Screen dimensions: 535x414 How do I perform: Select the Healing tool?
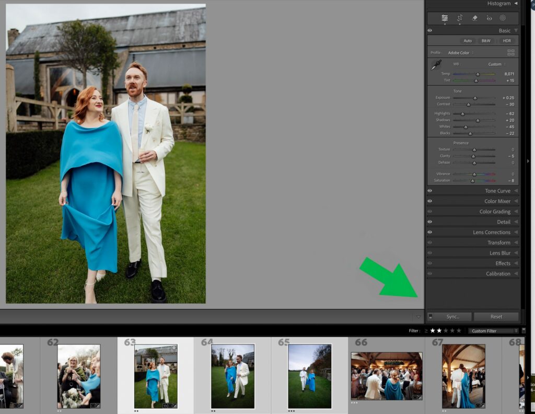point(474,18)
